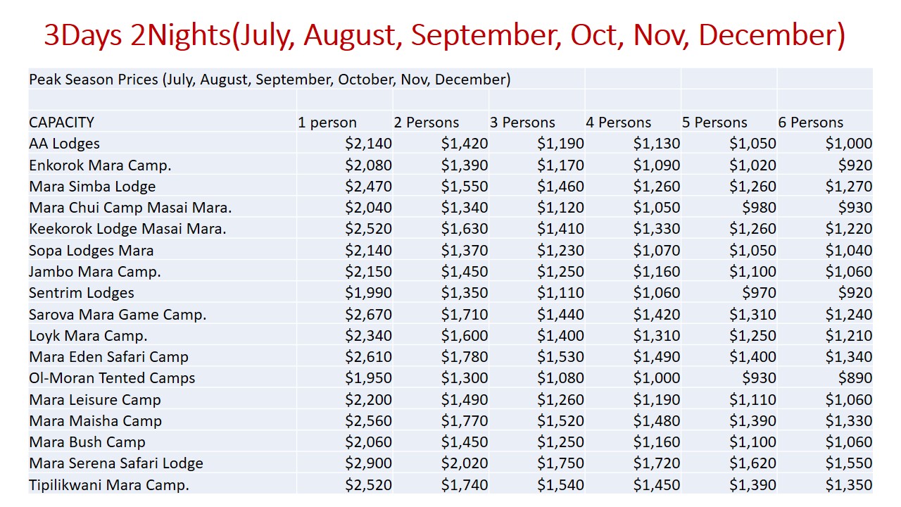Select the Tipilikwani Mara Camp. row label
This screenshot has height=507, width=901.
[x=109, y=485]
